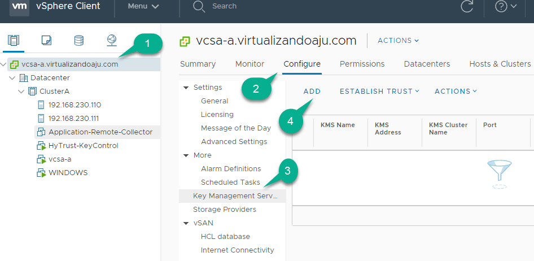534x261 pixels.
Task: Collapse the Datacenter tree node
Action: click(12, 77)
